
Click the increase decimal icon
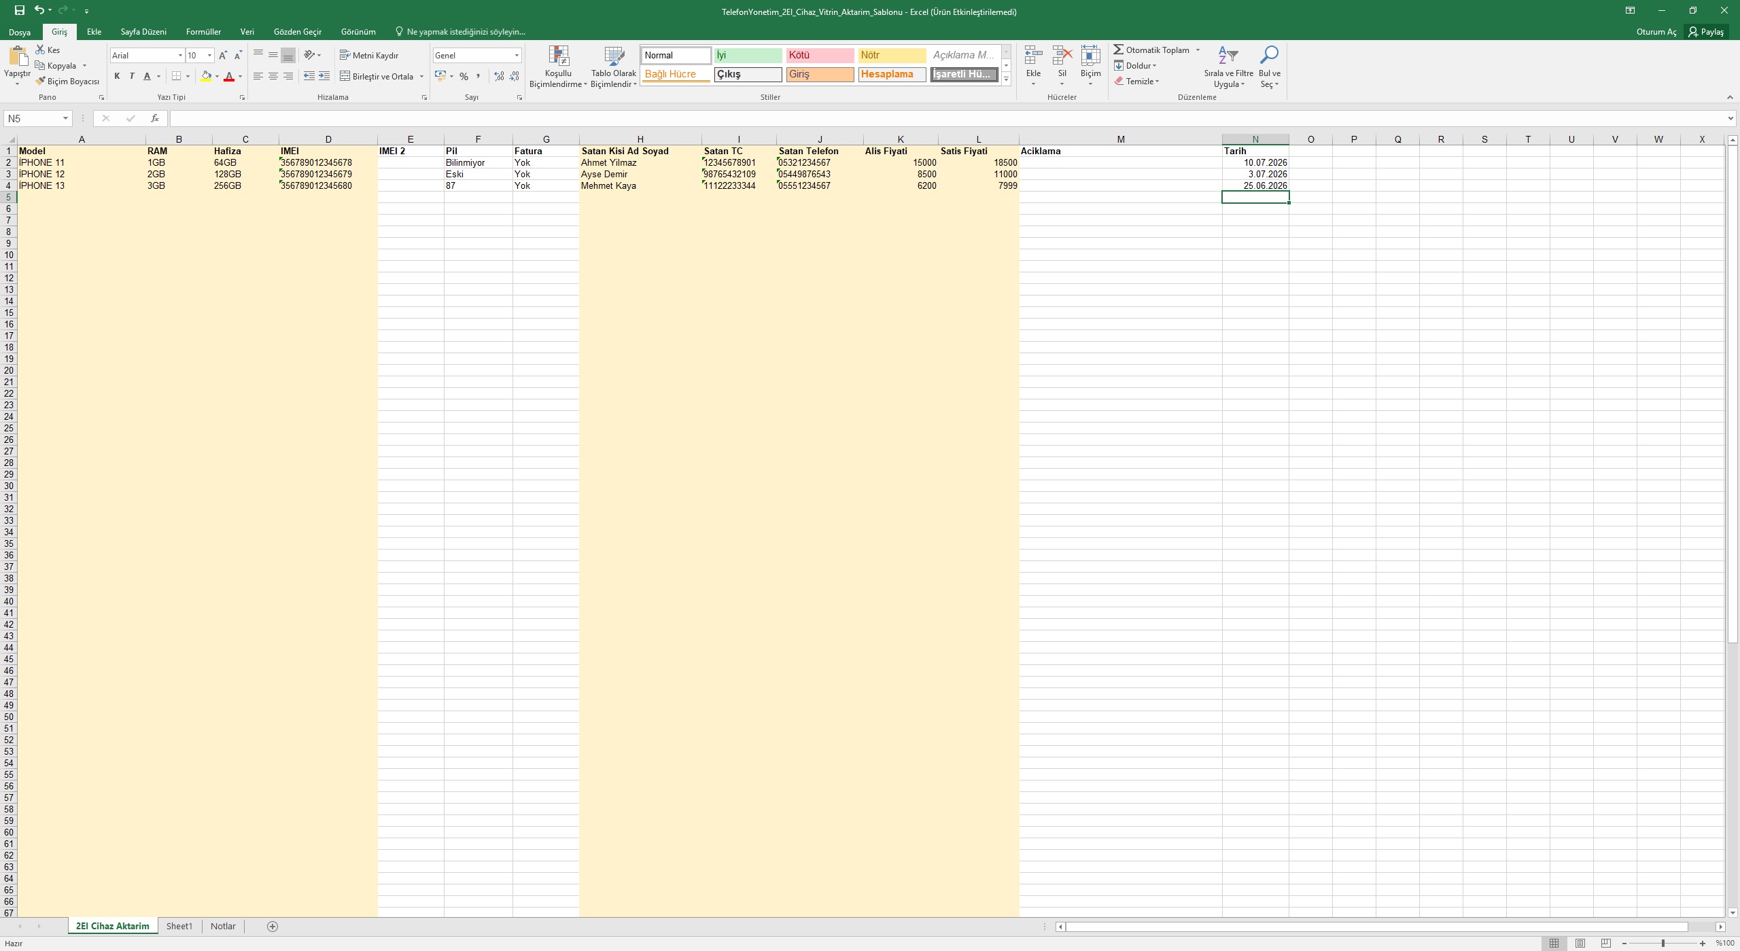[499, 76]
